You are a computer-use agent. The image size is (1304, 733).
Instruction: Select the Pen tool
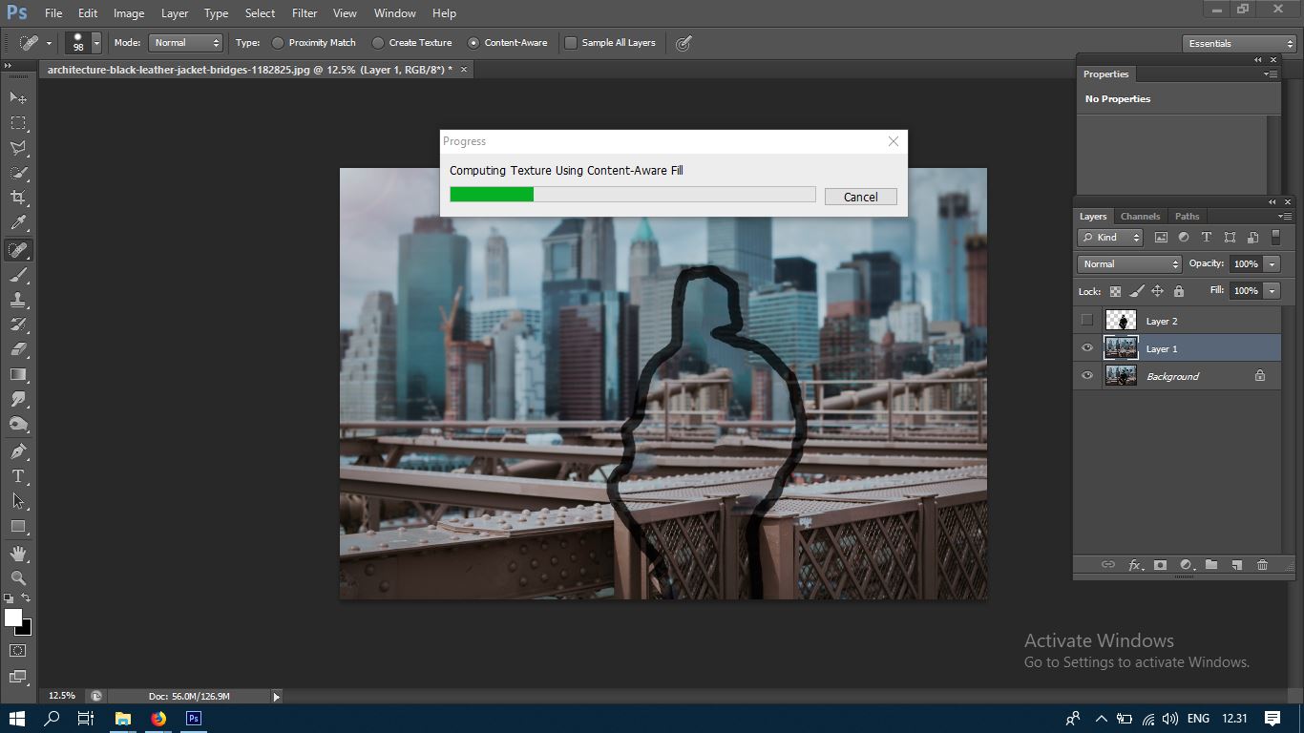click(18, 450)
